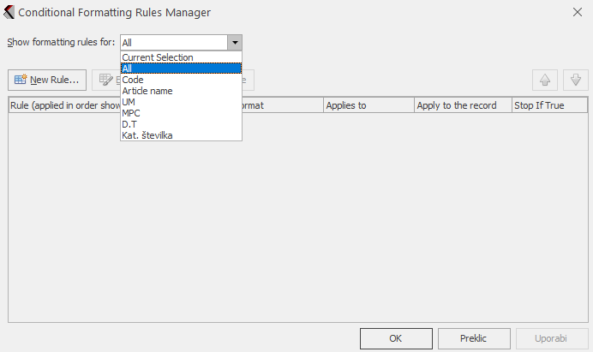The height and width of the screenshot is (352, 593).
Task: Pick D.T in the dropdown list
Action: click(x=181, y=124)
